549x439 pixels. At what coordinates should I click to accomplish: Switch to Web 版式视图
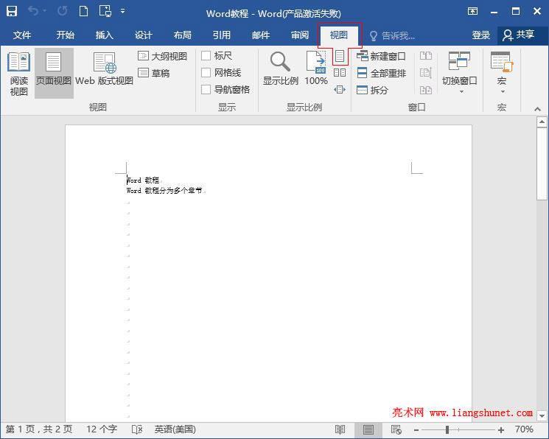pyautogui.click(x=104, y=69)
